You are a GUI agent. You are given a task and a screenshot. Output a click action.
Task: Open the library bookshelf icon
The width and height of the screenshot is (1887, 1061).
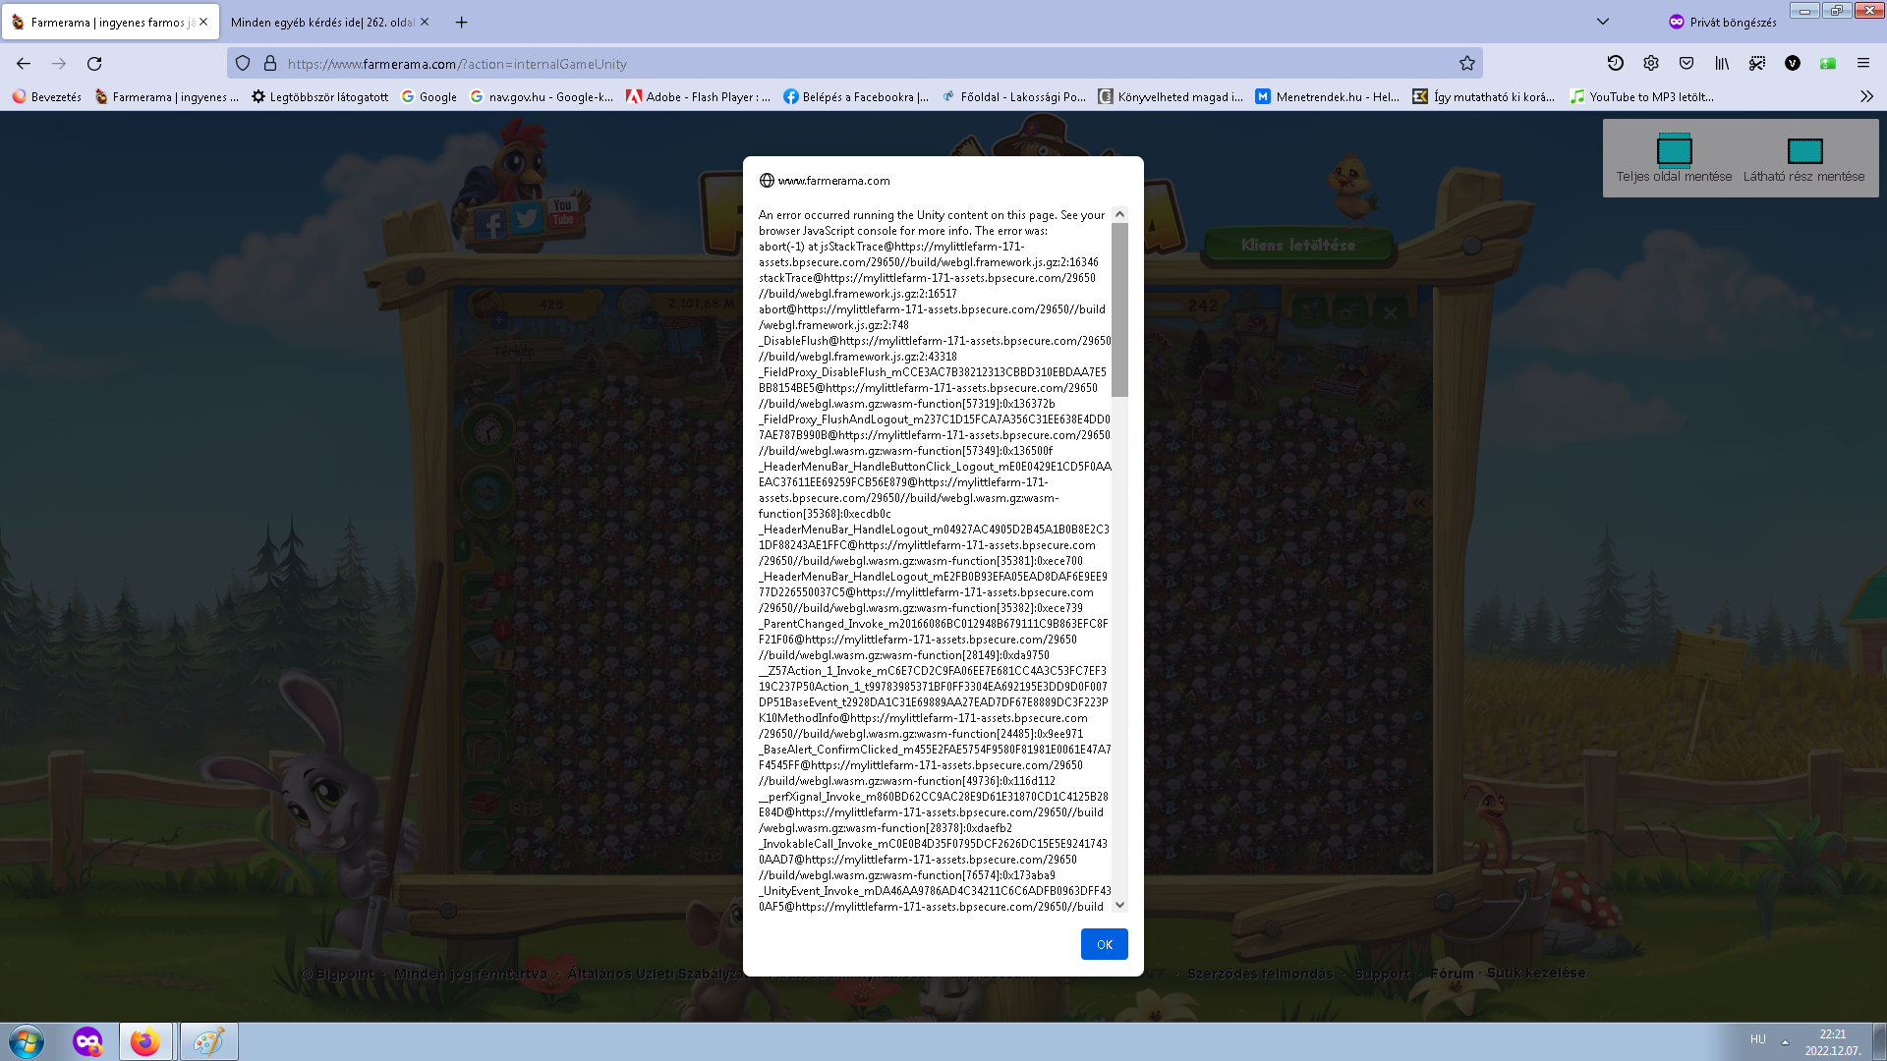(1722, 64)
